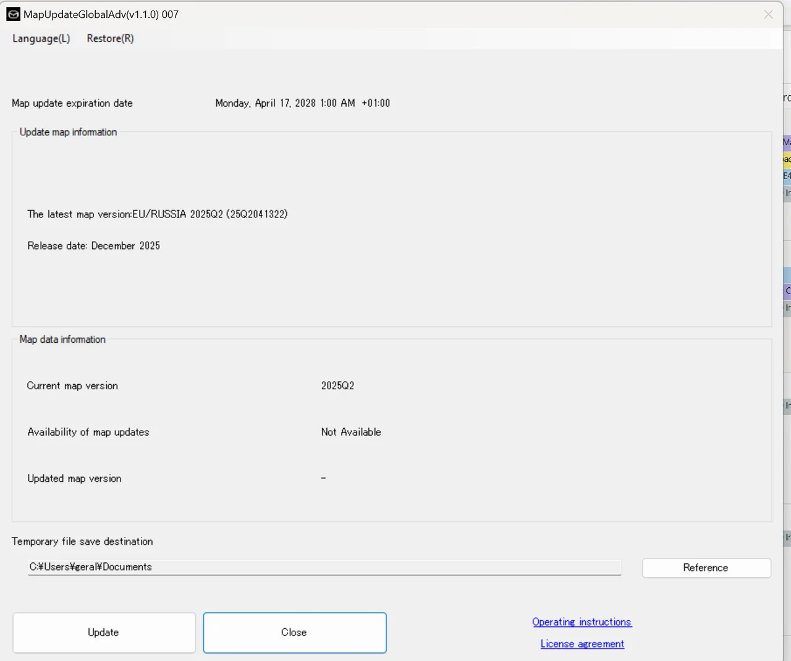The width and height of the screenshot is (791, 661).
Task: Open the Language(L) menu
Action: pyautogui.click(x=41, y=38)
